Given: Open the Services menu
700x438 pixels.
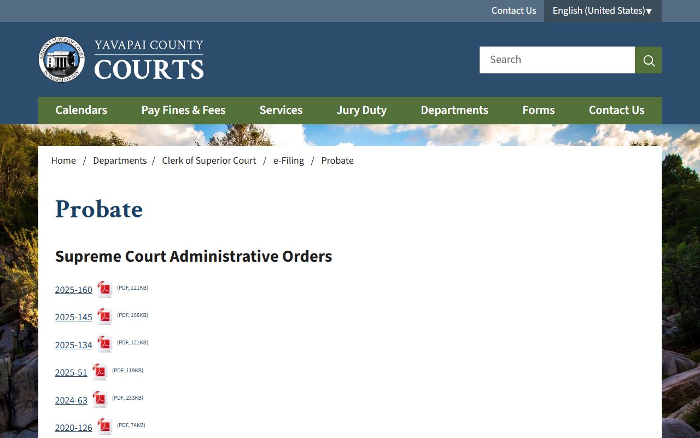Looking at the screenshot, I should (x=281, y=110).
